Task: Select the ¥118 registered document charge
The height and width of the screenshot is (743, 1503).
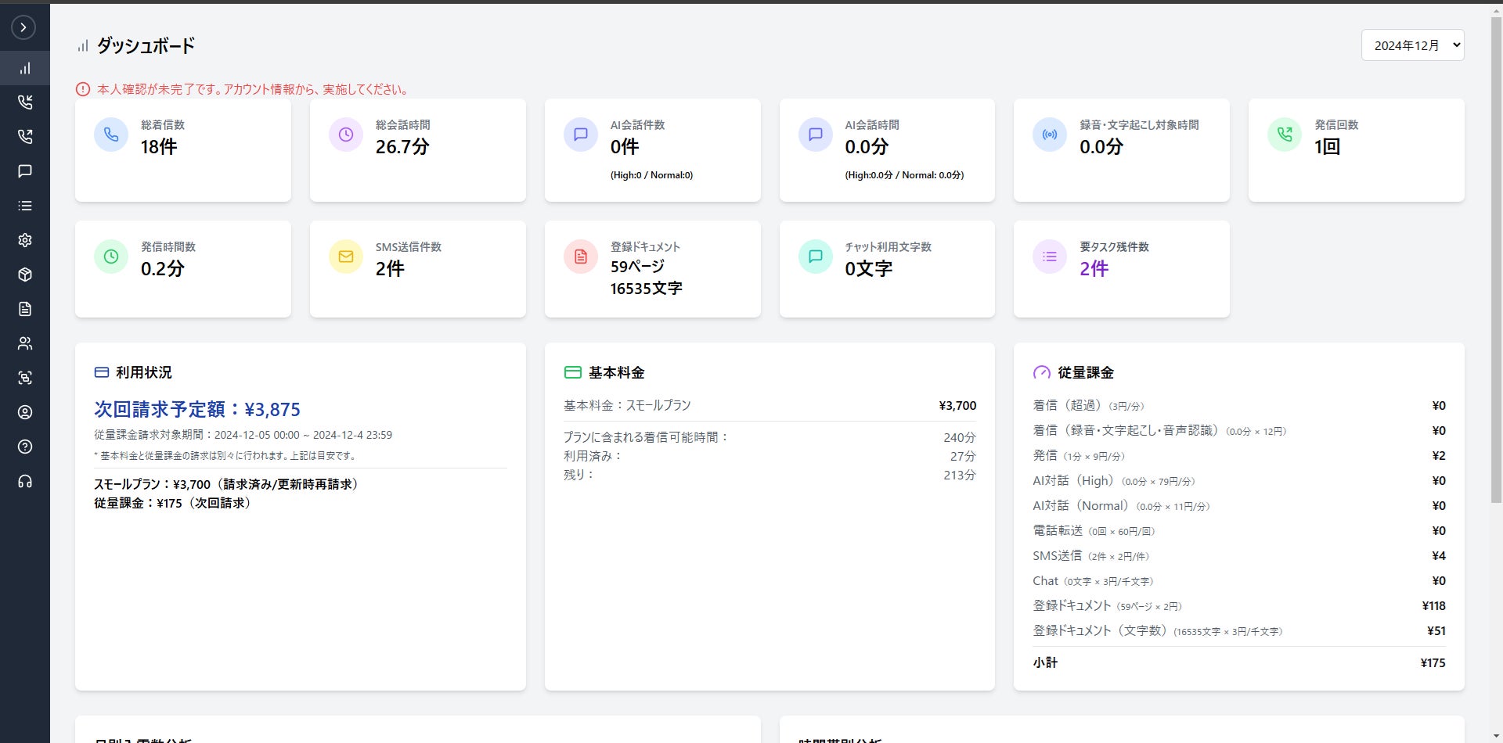Action: click(x=1433, y=605)
